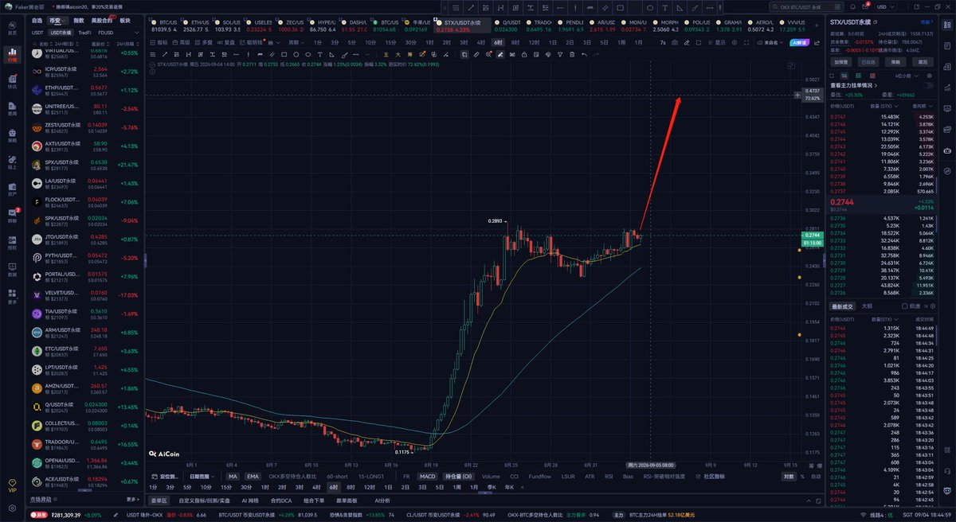The height and width of the screenshot is (522, 956).
Task: Select VELVET/USDT row in list
Action: 86,294
